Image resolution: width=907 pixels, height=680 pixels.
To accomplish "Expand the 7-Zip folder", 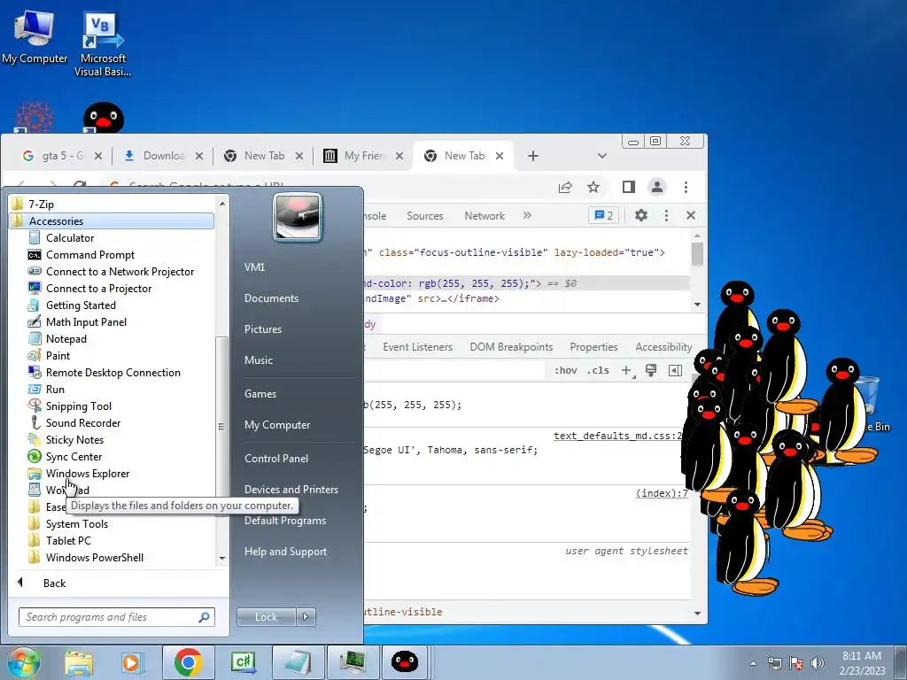I will (41, 204).
